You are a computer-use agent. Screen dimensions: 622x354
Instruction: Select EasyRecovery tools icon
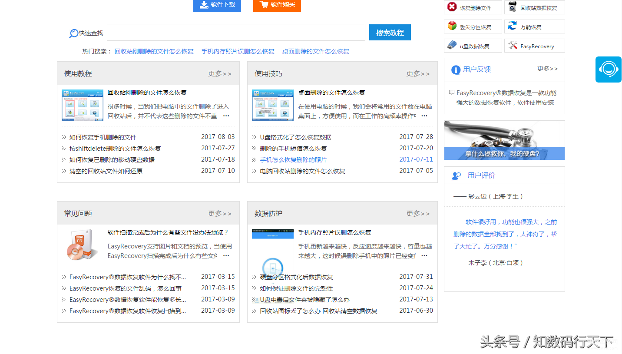513,45
